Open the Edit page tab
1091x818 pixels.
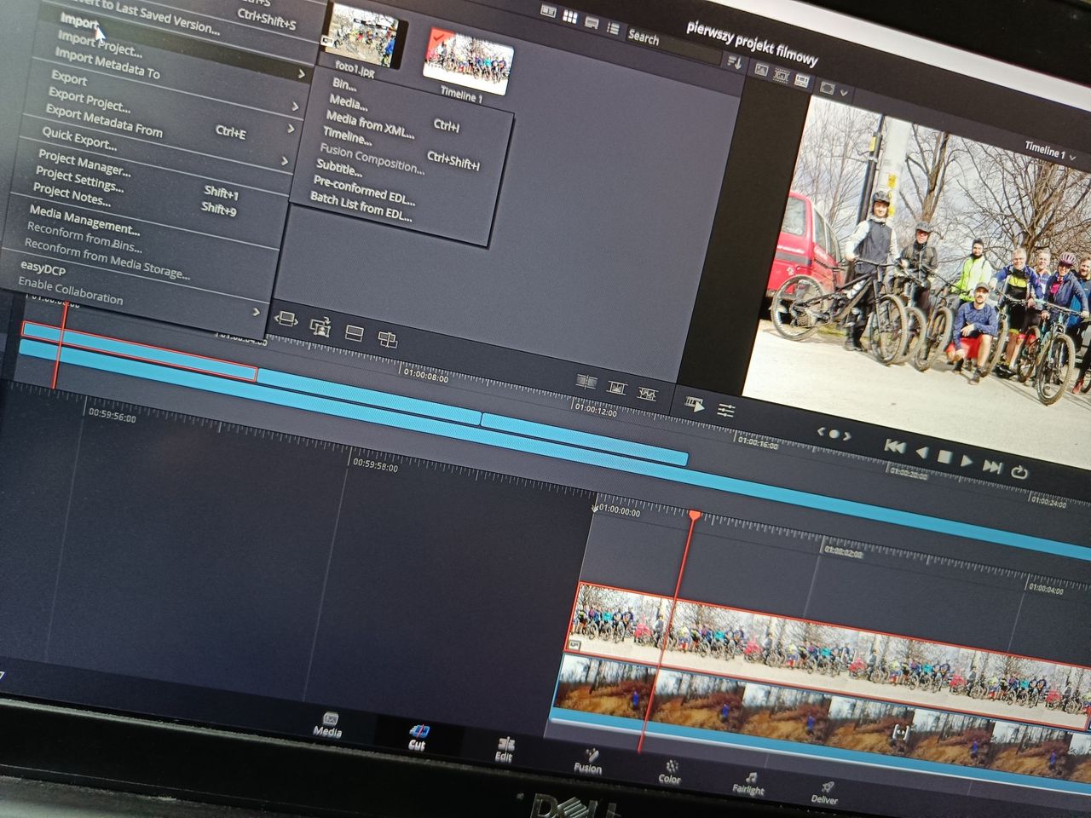point(505,750)
